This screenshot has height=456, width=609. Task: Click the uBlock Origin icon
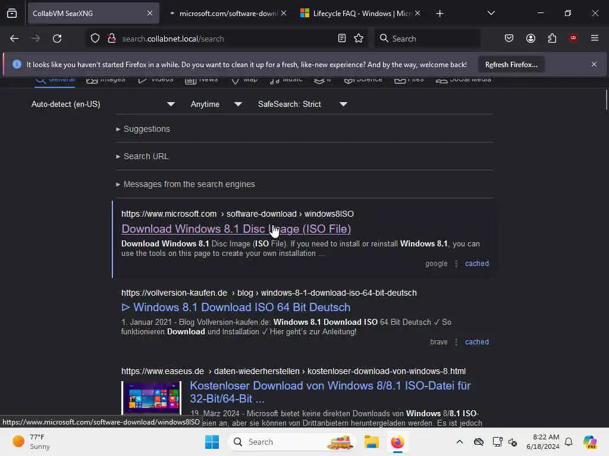click(x=573, y=38)
